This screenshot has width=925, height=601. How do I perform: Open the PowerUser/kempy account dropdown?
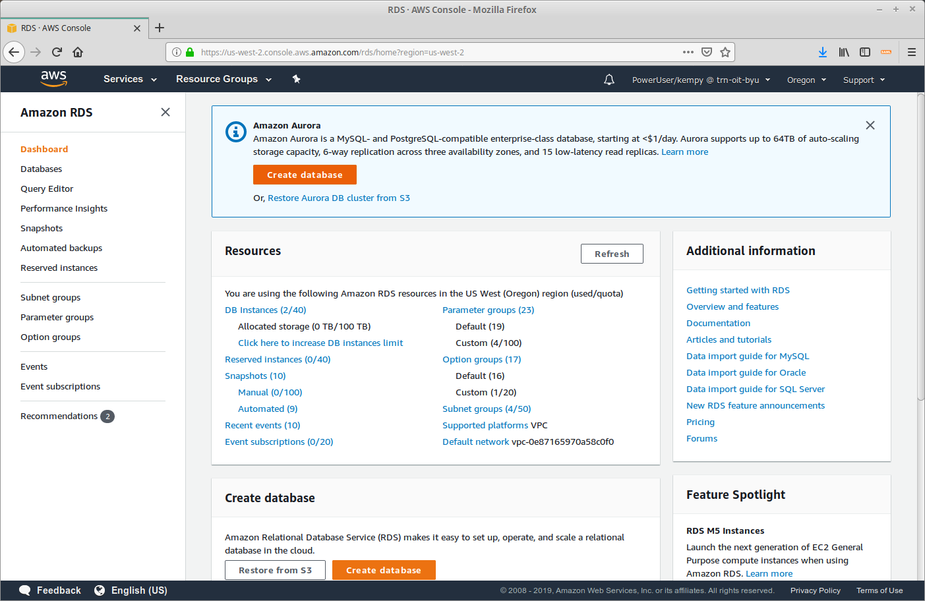(701, 80)
